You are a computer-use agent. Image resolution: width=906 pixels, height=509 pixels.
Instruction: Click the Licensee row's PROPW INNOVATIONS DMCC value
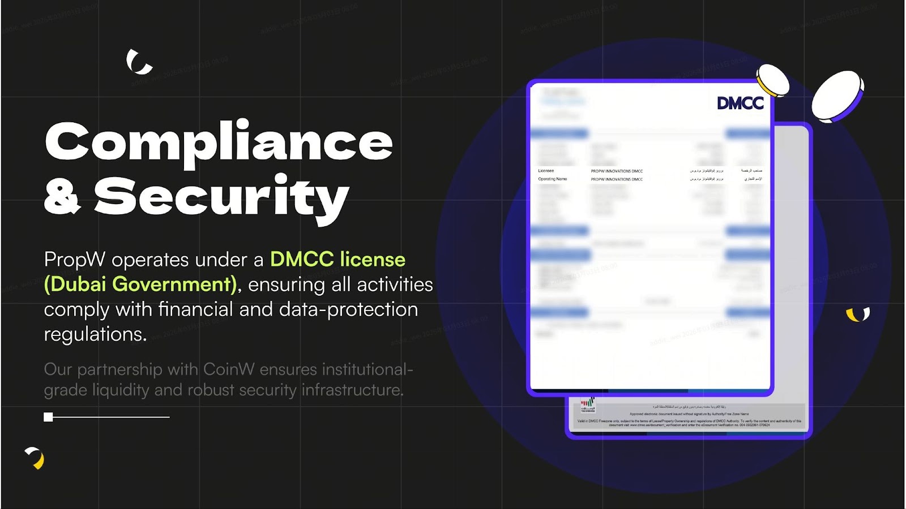pyautogui.click(x=617, y=171)
